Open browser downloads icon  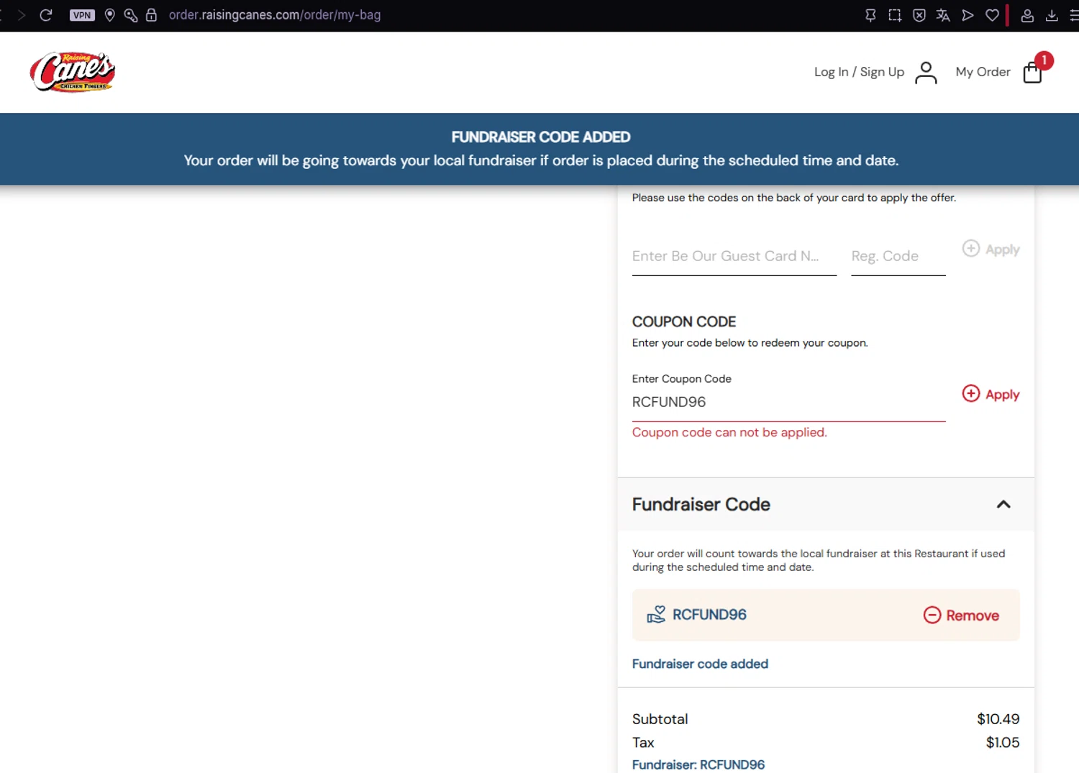pyautogui.click(x=1052, y=15)
